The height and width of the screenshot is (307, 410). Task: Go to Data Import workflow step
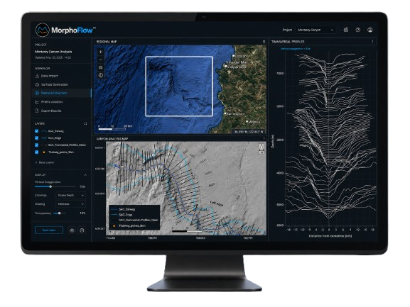click(x=62, y=76)
